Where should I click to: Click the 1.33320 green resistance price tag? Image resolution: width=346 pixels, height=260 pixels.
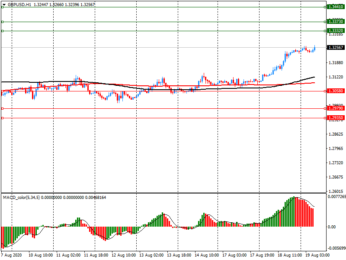click(336, 31)
